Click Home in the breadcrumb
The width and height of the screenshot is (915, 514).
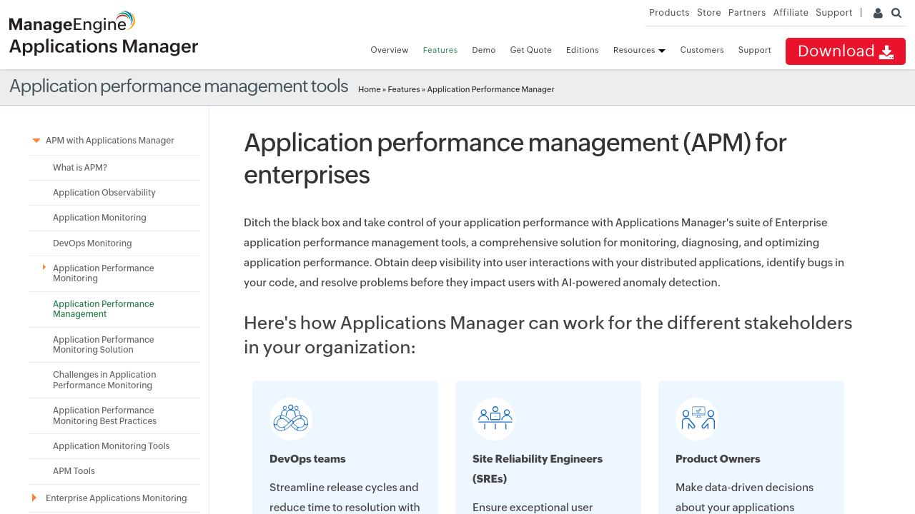point(369,89)
